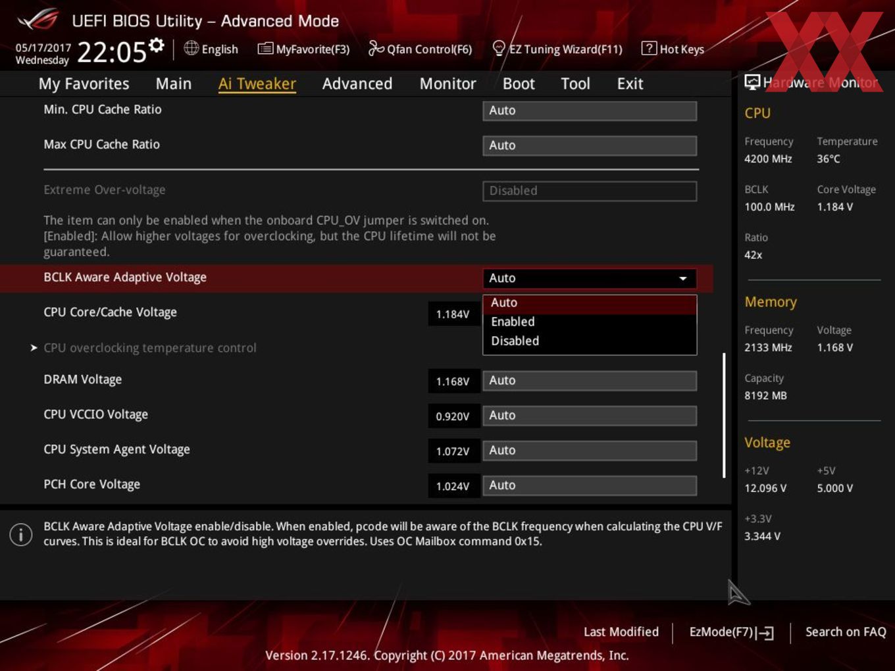Go to the Advanced tab
Viewport: 895px width, 671px height.
click(357, 84)
